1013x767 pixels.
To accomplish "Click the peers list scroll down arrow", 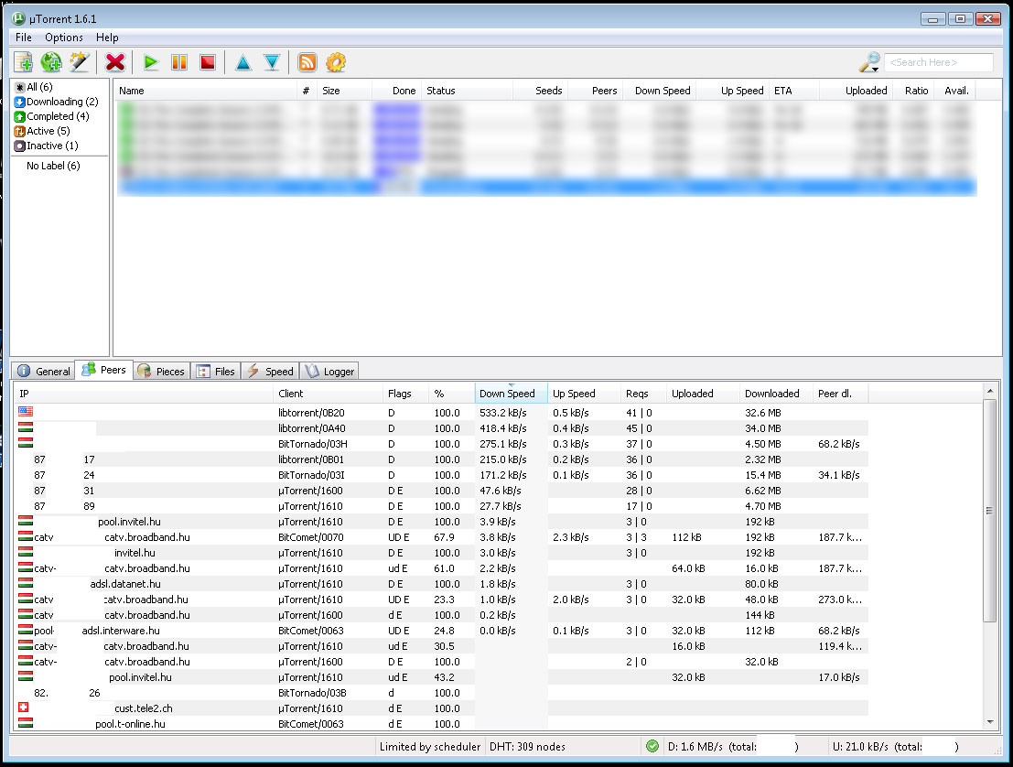I will point(989,722).
